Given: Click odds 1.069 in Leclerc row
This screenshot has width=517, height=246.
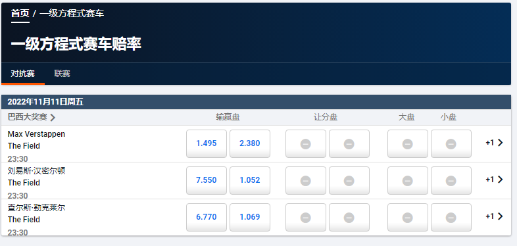Looking at the screenshot, I should tap(250, 217).
